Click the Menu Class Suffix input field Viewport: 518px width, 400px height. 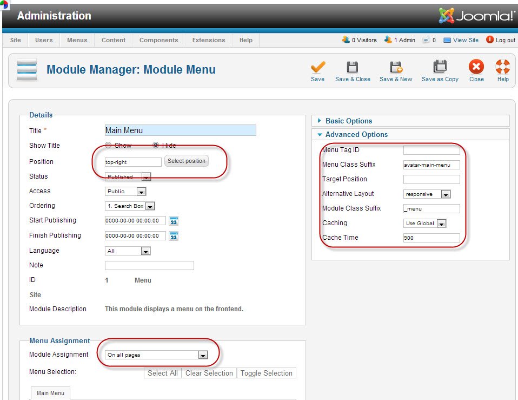coord(431,165)
